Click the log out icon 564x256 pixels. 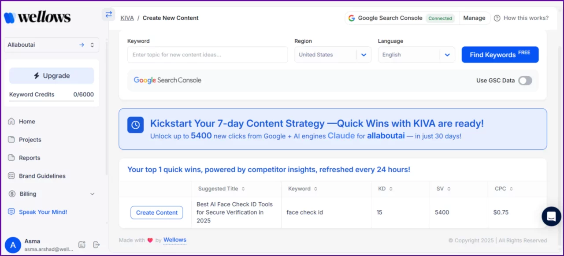click(x=96, y=245)
